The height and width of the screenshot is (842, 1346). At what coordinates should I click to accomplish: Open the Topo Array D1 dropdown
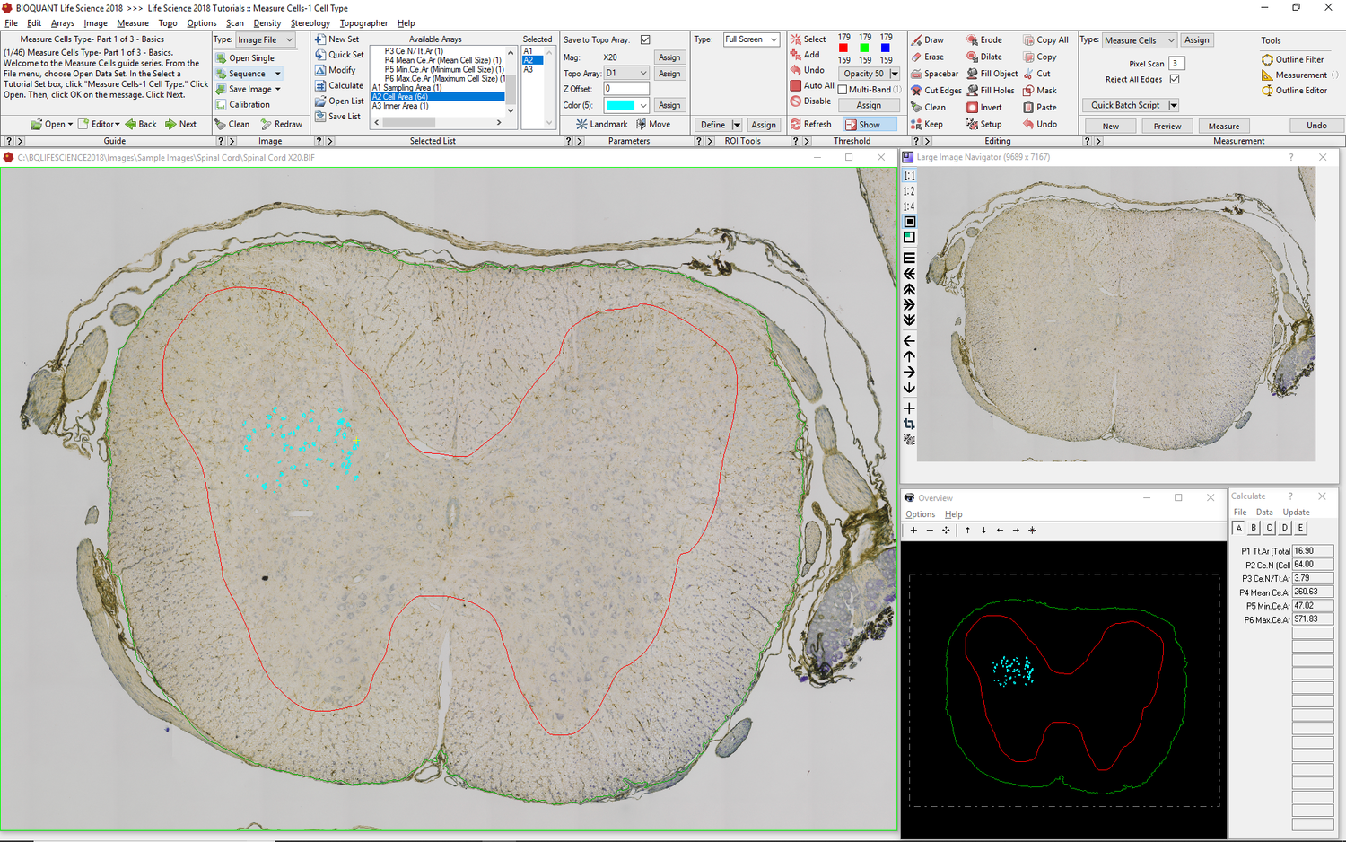[x=642, y=74]
